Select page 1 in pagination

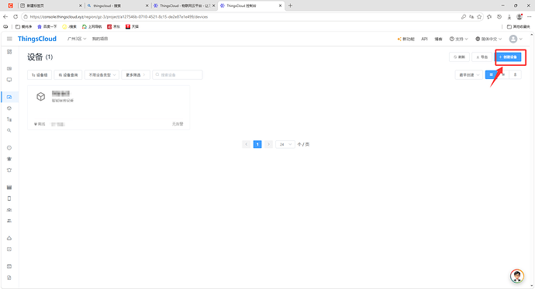tap(257, 144)
